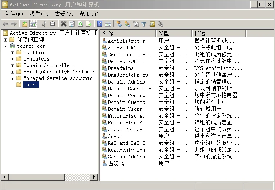Select the Computers folder in tree
The width and height of the screenshot is (275, 190).
[x=36, y=59]
